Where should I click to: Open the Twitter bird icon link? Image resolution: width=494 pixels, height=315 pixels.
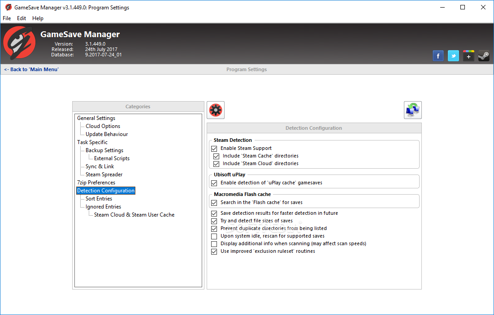(453, 56)
